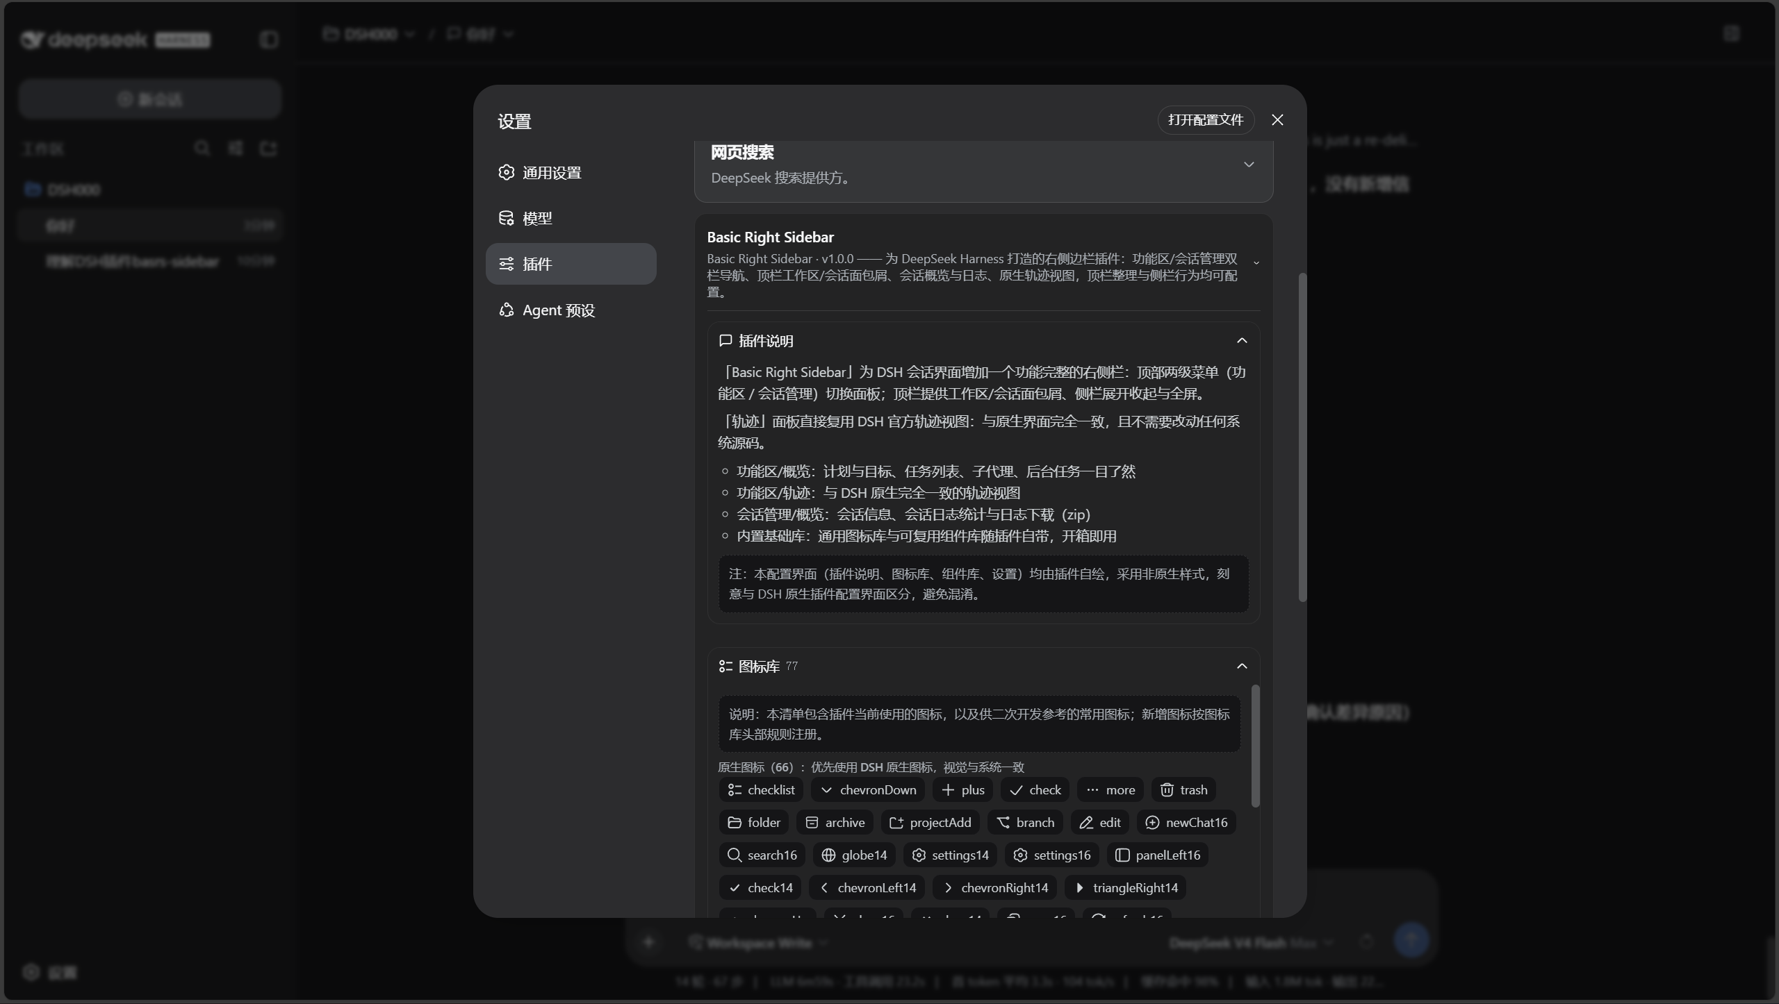Viewport: 1779px width, 1004px height.
Task: Pick the chevronLeft14 icon chip
Action: click(867, 887)
